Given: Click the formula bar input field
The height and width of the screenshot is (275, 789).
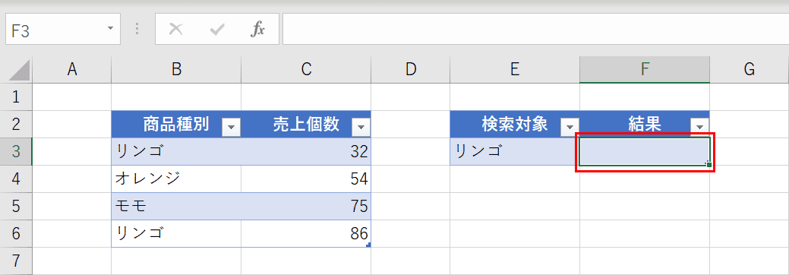Looking at the screenshot, I should click(x=535, y=29).
